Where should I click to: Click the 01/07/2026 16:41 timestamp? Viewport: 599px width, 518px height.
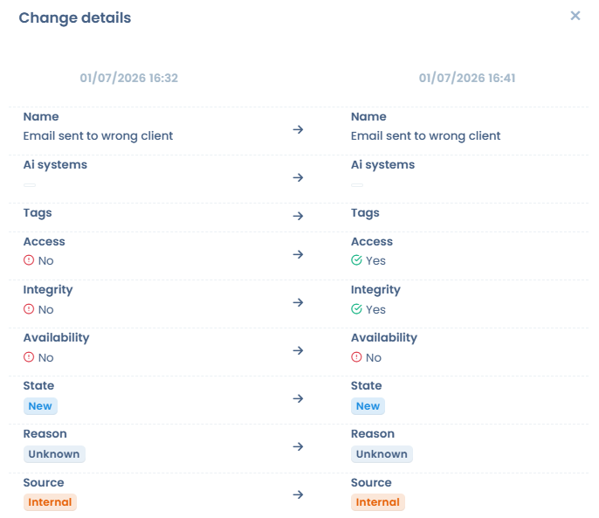pyautogui.click(x=467, y=78)
